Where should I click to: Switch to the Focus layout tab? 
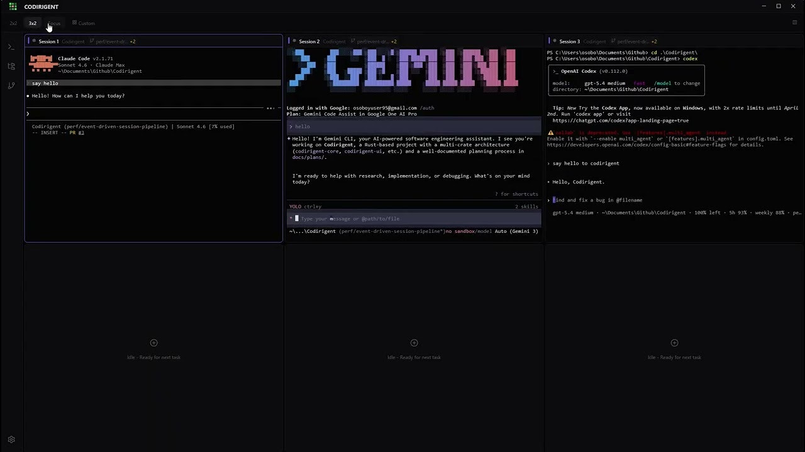53,23
